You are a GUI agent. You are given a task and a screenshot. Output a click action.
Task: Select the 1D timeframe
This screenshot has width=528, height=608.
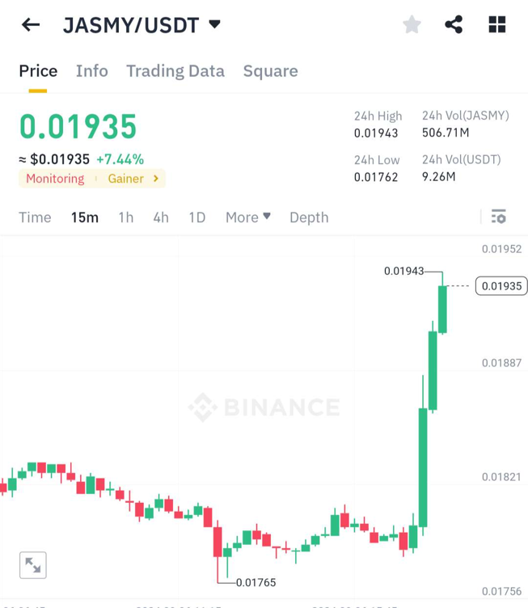pyautogui.click(x=196, y=217)
